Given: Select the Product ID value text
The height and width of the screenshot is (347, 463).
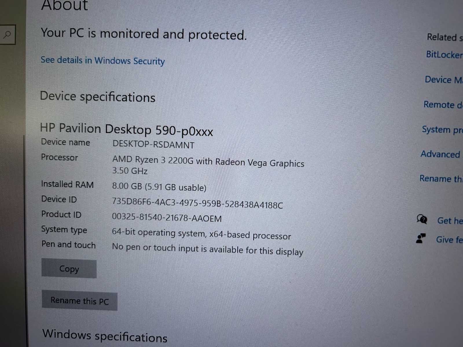Looking at the screenshot, I should [x=167, y=217].
